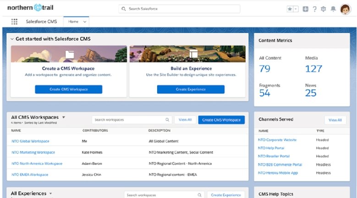Screen dimensions: 357x198
Task: Click the blue Create CMS Workspace card button
Action: (69, 89)
